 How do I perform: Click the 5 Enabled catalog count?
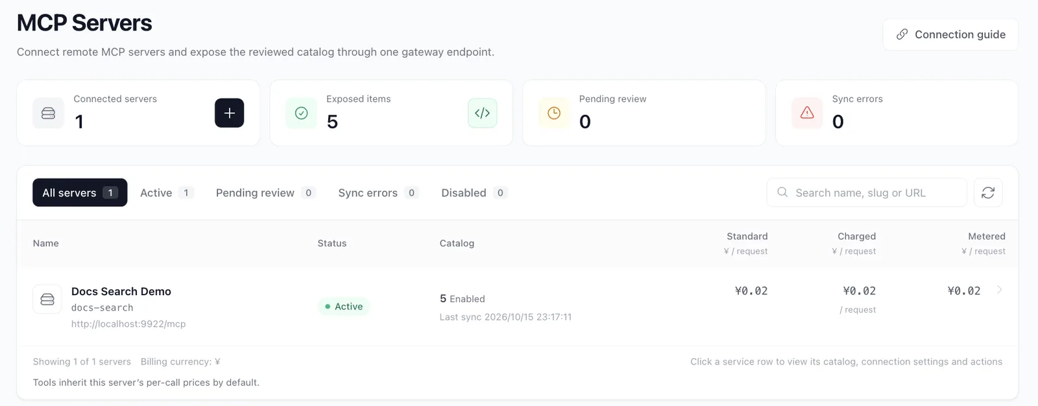[463, 298]
